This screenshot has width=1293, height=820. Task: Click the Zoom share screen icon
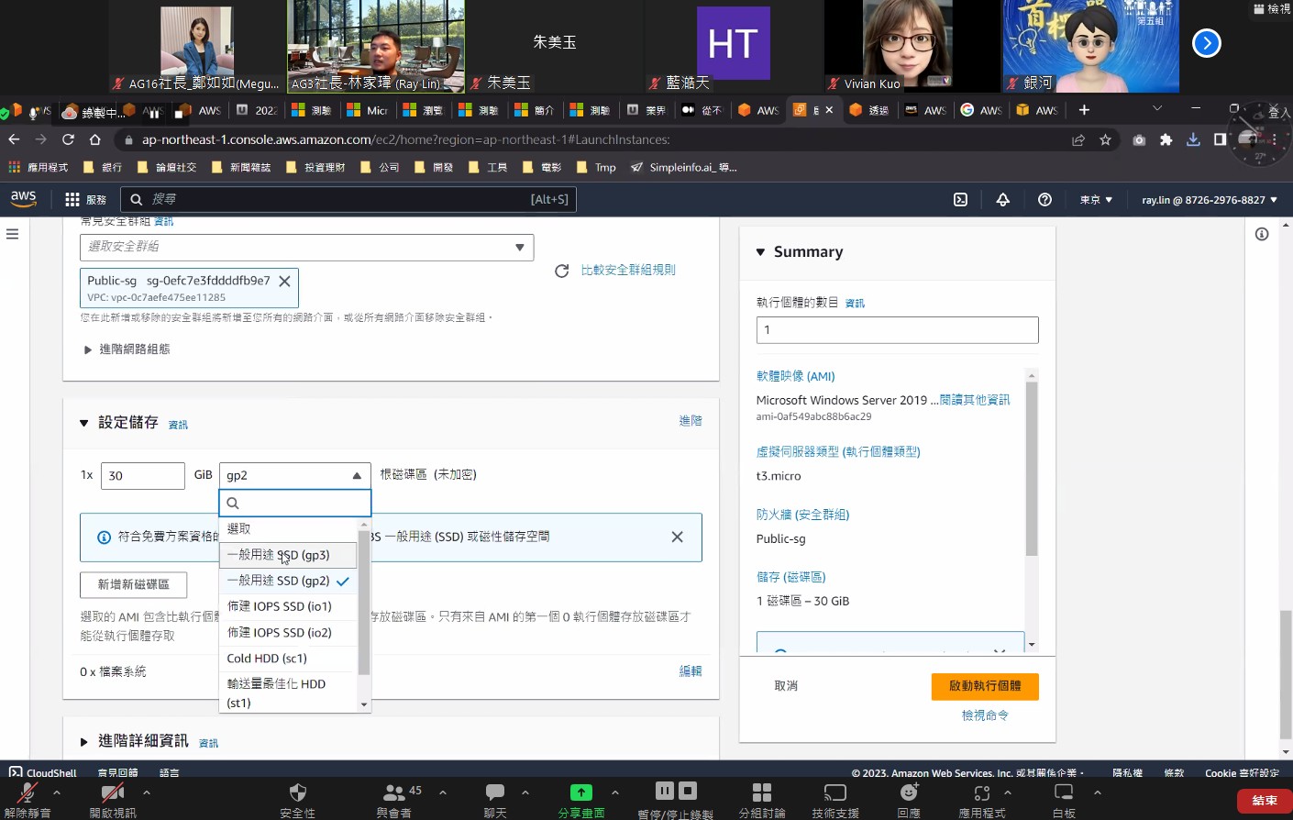[580, 792]
